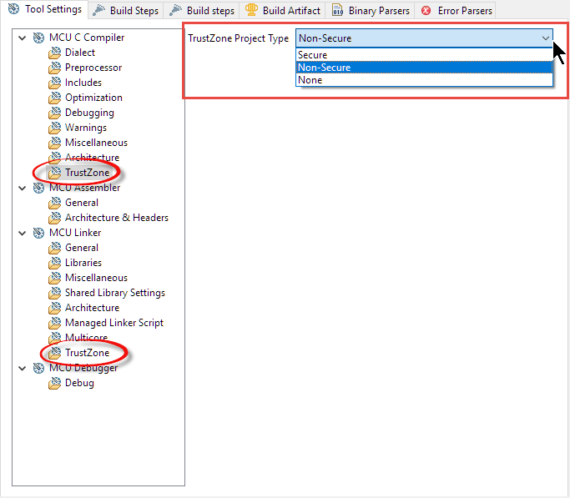Open the TrustZone Project Type dropdown arrow
Viewport: 570px width, 498px height.
tap(545, 38)
